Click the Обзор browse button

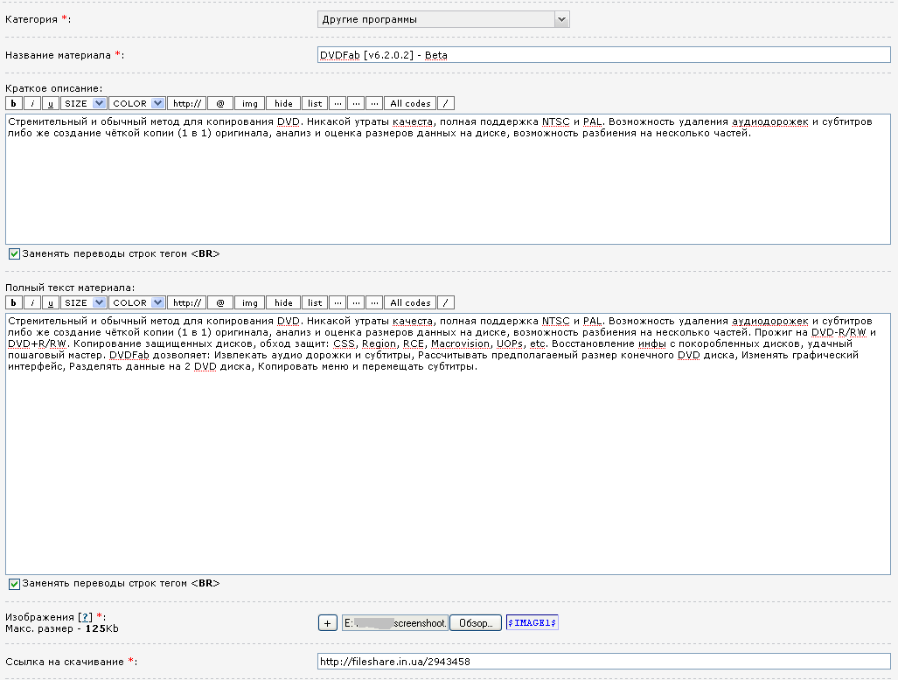pos(476,623)
